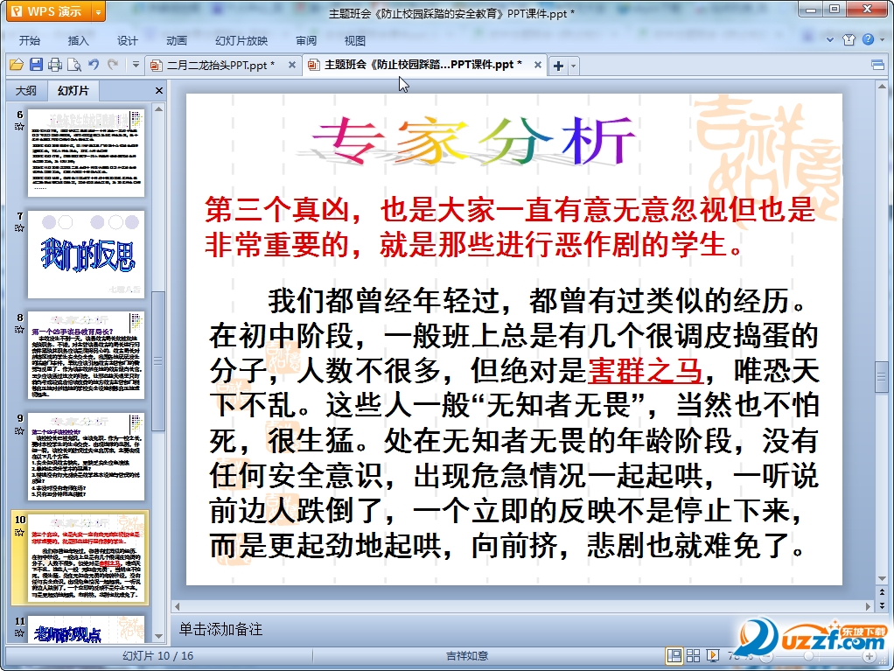The width and height of the screenshot is (894, 671).
Task: Click the 专家分析 WordArt title
Action: pyautogui.click(x=472, y=142)
